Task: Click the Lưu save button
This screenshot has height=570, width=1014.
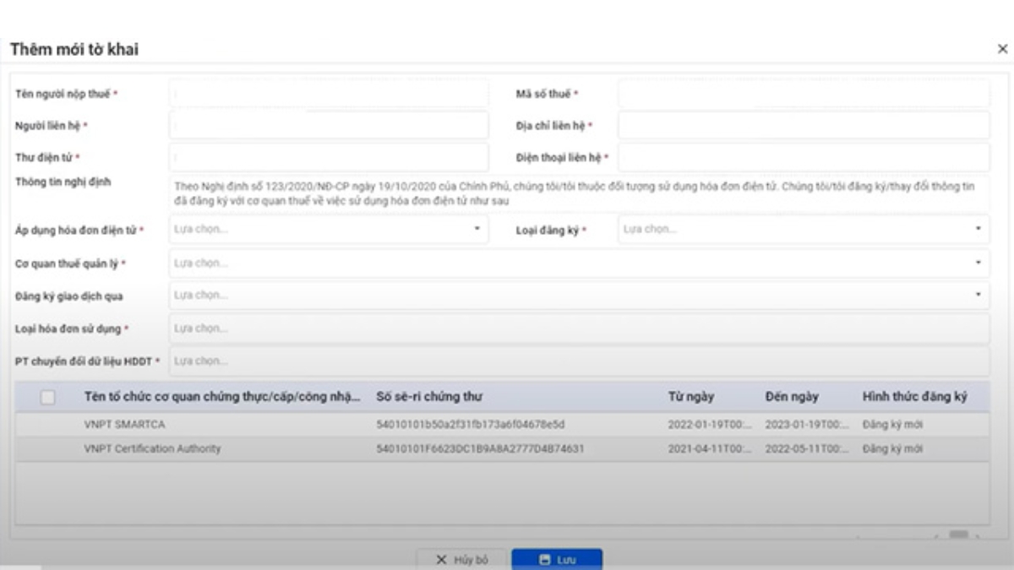Action: tap(557, 559)
